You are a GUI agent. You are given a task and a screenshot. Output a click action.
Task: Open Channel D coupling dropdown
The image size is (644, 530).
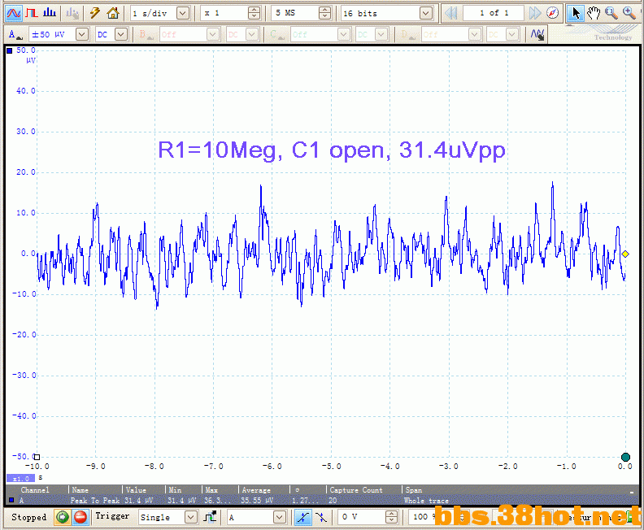[512, 34]
